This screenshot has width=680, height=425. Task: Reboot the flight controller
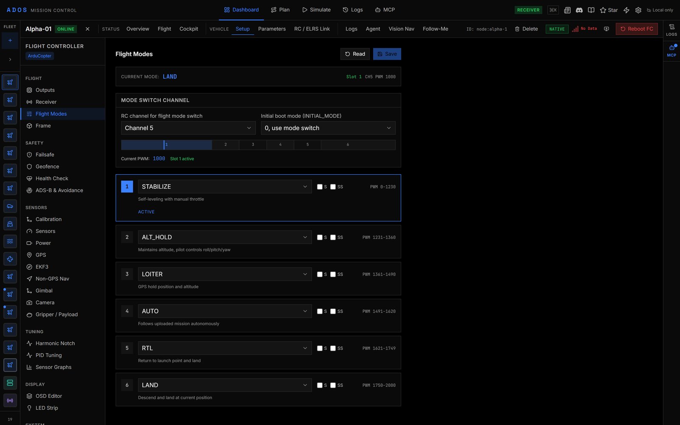click(x=637, y=29)
